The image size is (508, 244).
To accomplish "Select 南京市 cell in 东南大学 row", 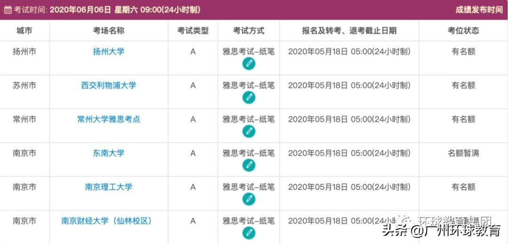I will 24,153.
